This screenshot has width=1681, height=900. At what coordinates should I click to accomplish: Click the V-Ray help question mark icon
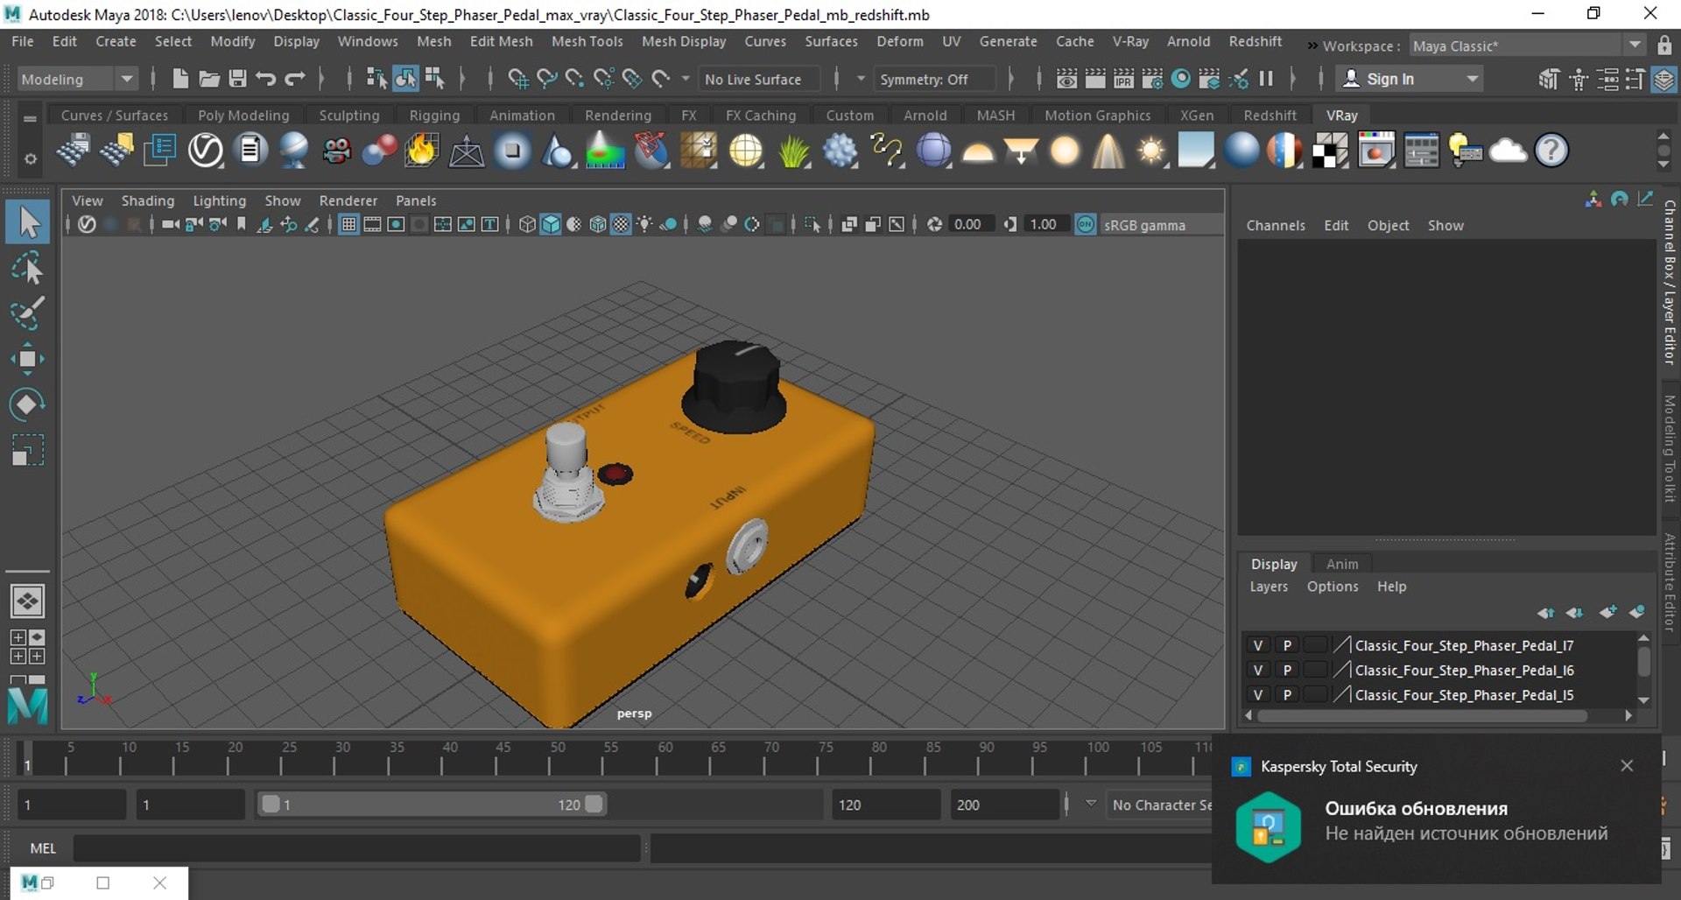(x=1551, y=151)
